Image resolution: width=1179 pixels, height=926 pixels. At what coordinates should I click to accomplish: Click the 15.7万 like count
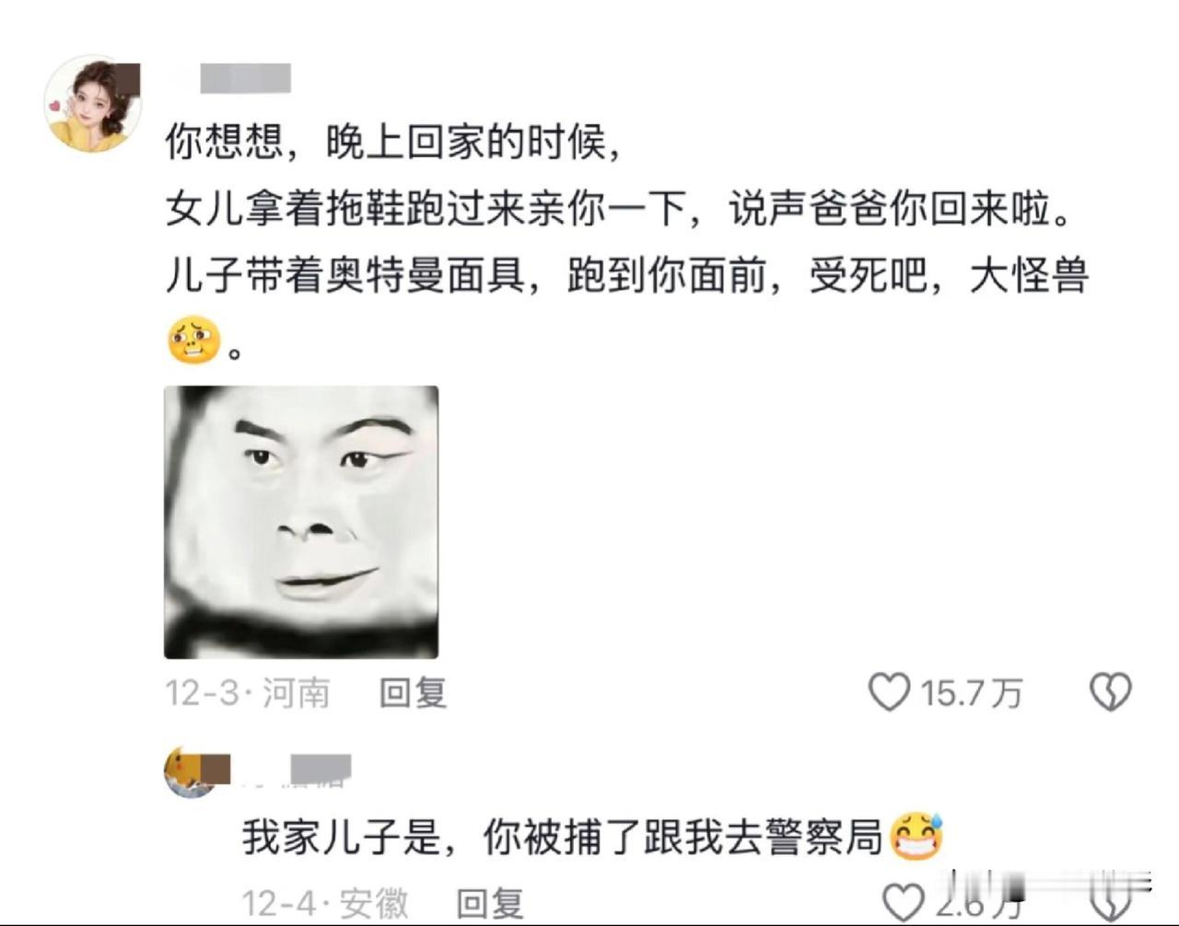(972, 693)
